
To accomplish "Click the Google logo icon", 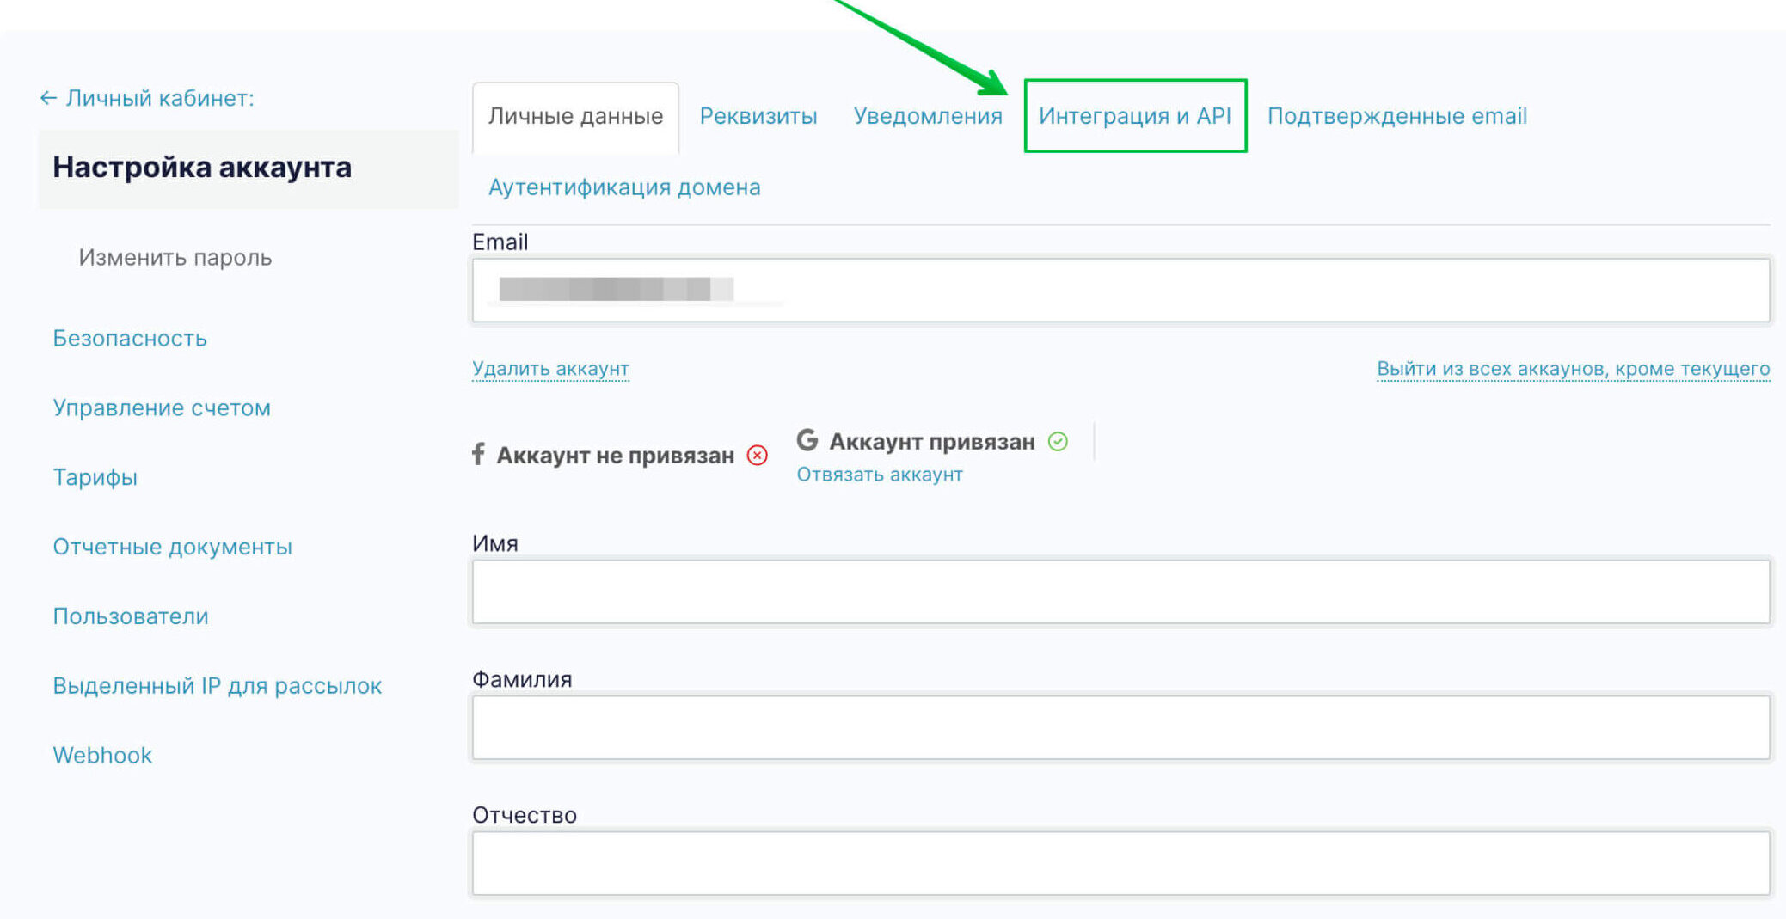I will point(807,440).
